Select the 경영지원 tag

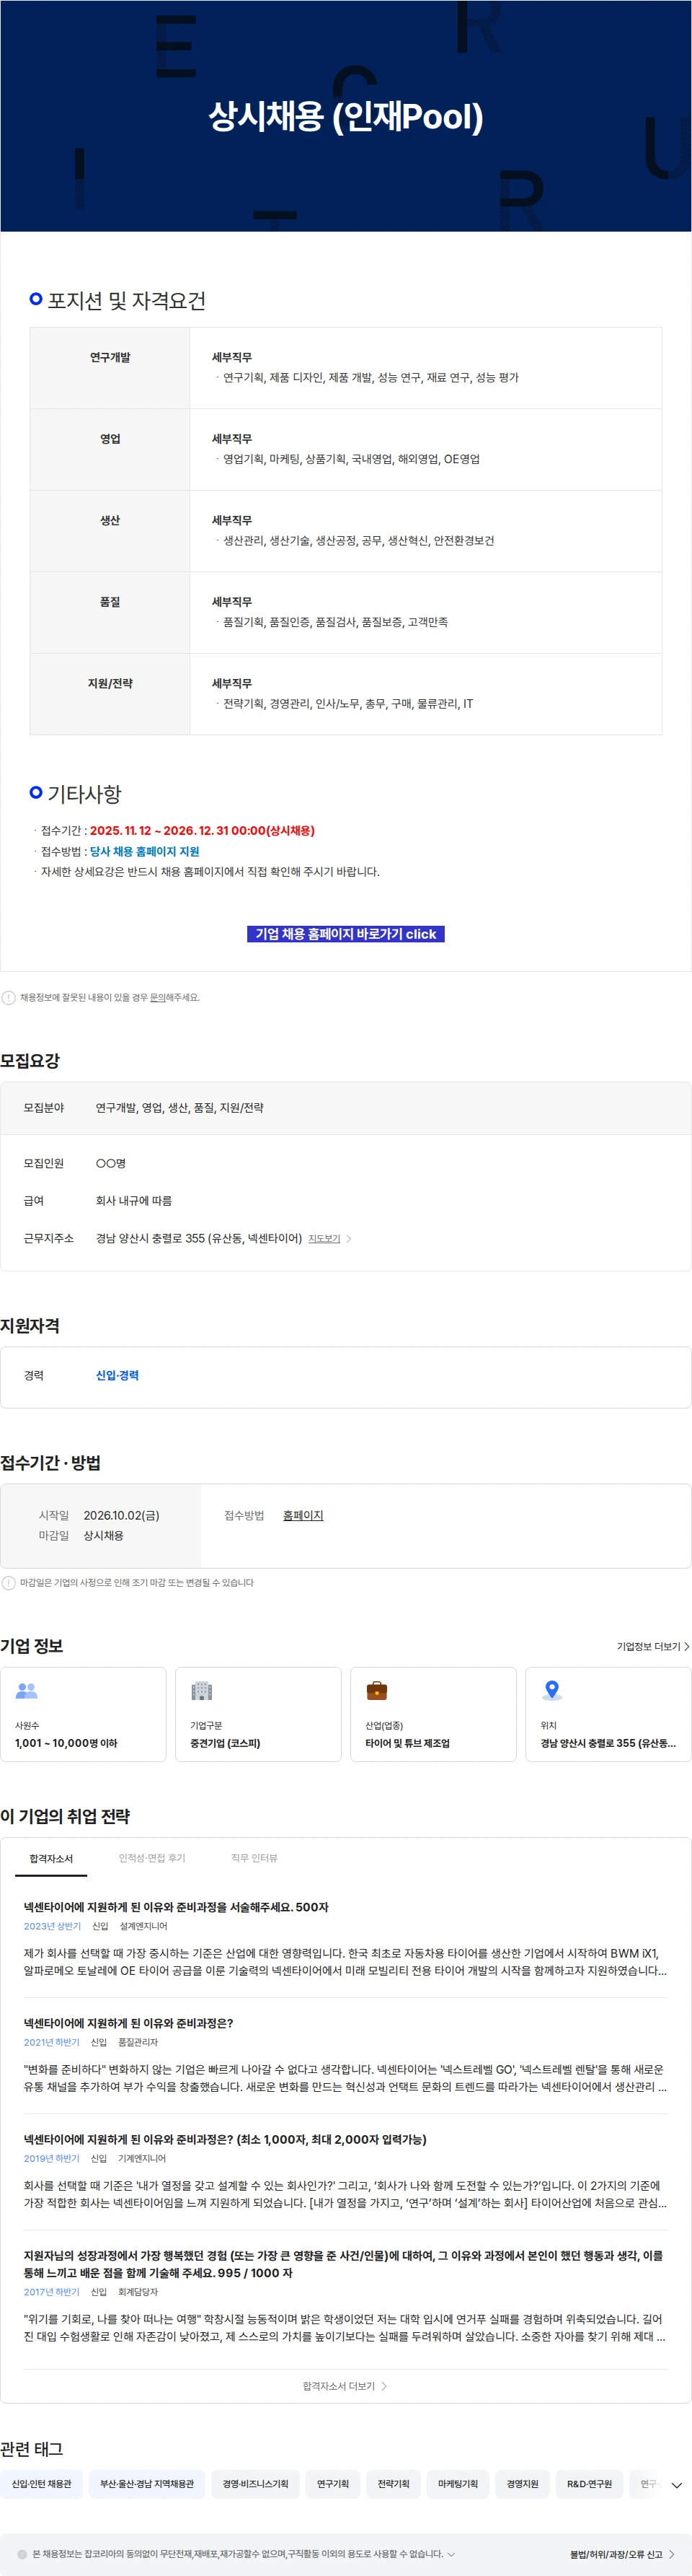pyautogui.click(x=523, y=2484)
